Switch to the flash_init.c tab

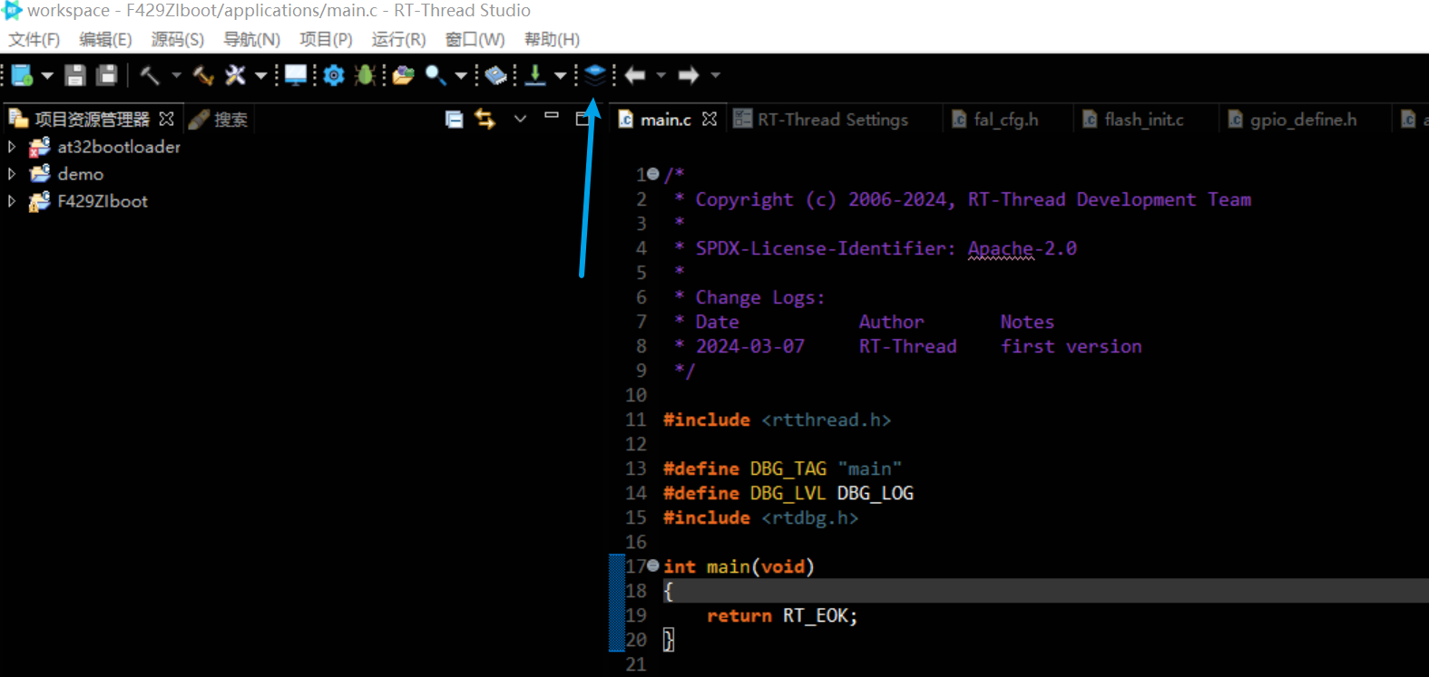(1144, 120)
